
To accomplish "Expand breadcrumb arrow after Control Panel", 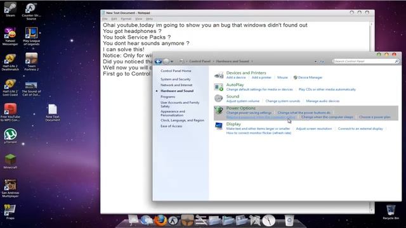I will [214, 61].
